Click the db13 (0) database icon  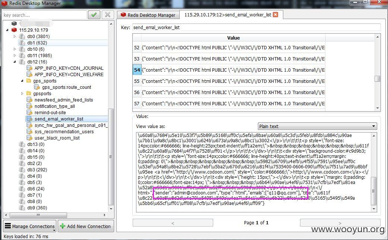(x=22, y=144)
